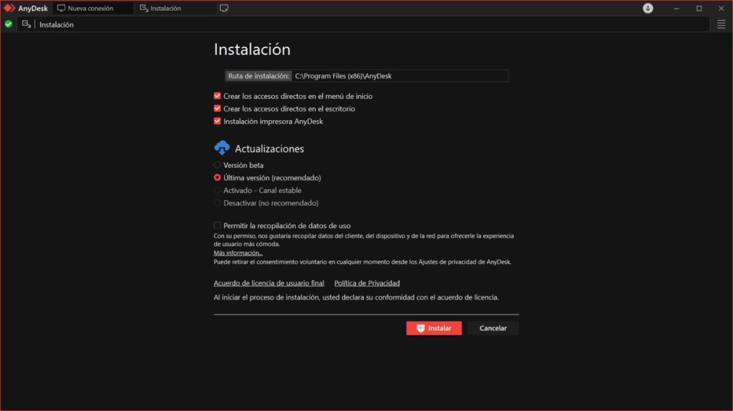This screenshot has height=411, width=733.
Task: Click the AnyDesk logo icon
Action: pyautogui.click(x=9, y=8)
